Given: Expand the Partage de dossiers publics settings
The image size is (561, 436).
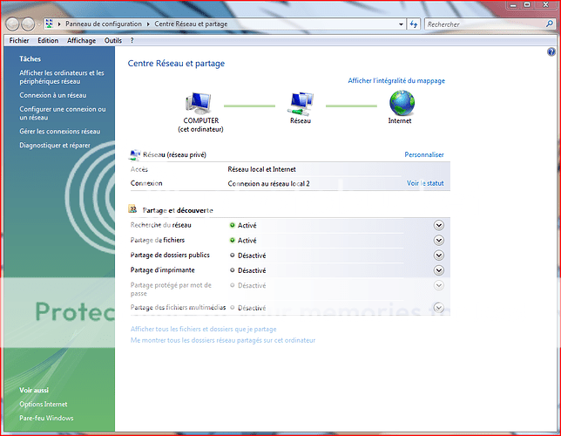Looking at the screenshot, I should 439,255.
